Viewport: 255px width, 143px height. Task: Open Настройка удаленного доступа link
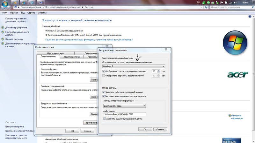point(17,33)
